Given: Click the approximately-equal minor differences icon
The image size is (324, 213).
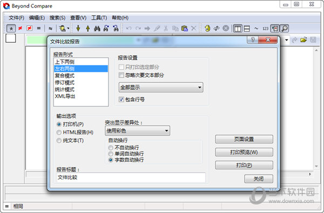Looking at the screenshot, I should tap(50, 28).
